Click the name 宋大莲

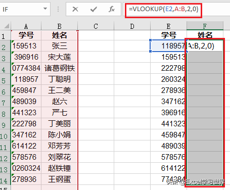(x=60, y=57)
